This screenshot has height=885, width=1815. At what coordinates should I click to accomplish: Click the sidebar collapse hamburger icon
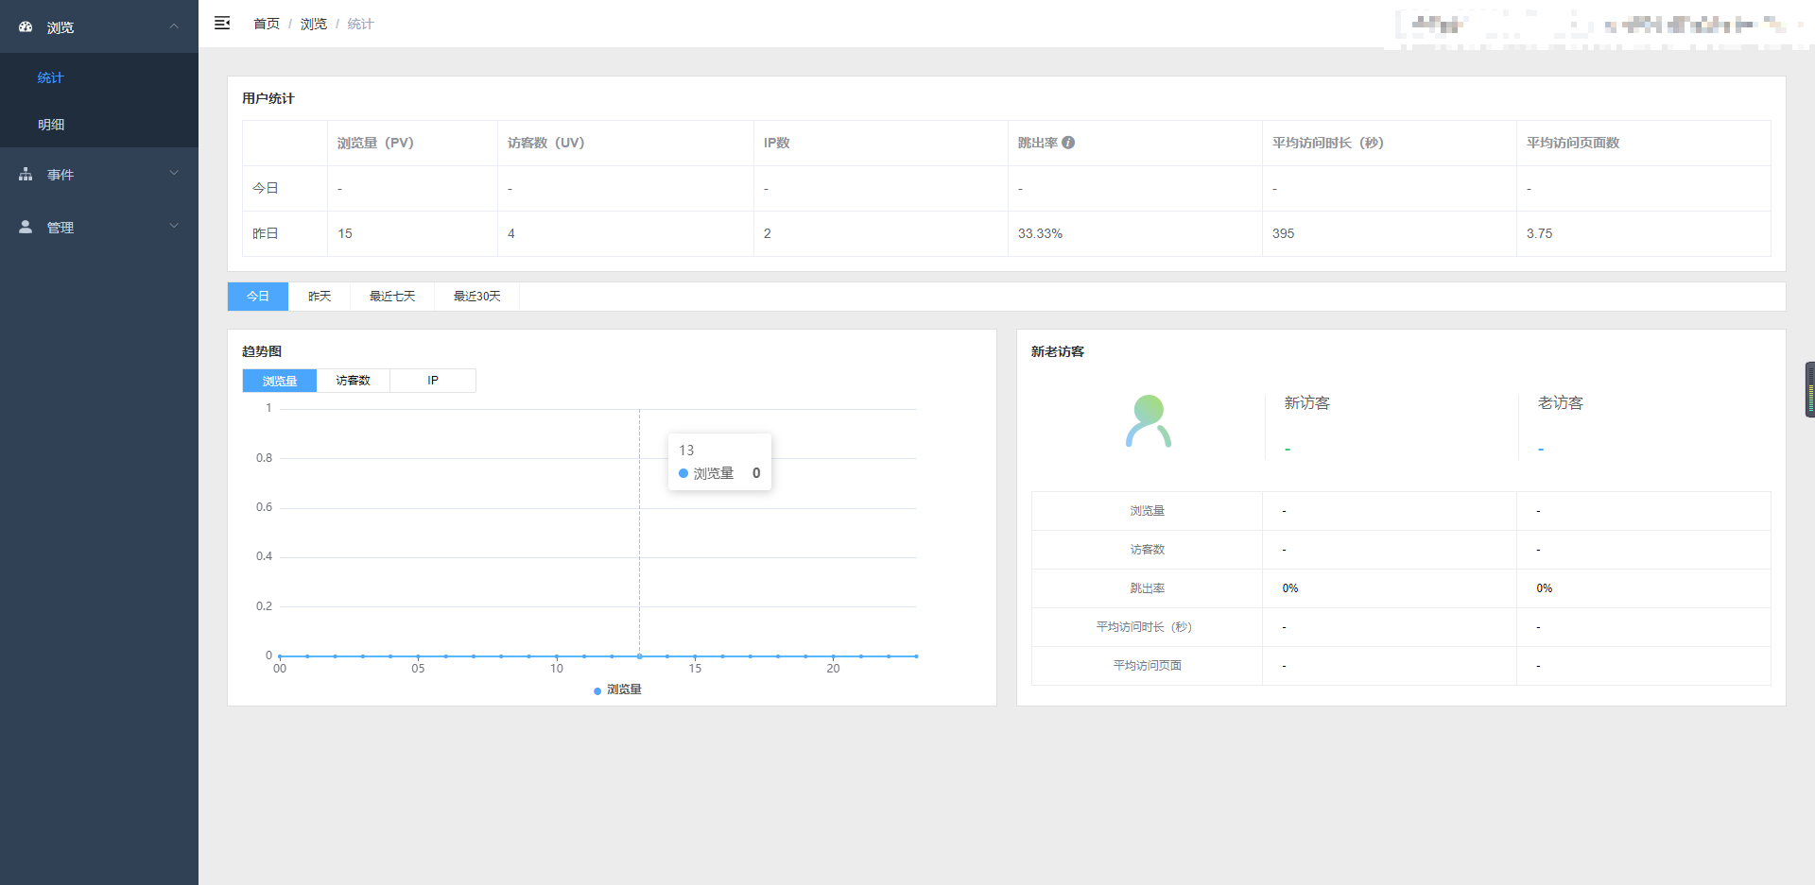coord(222,24)
